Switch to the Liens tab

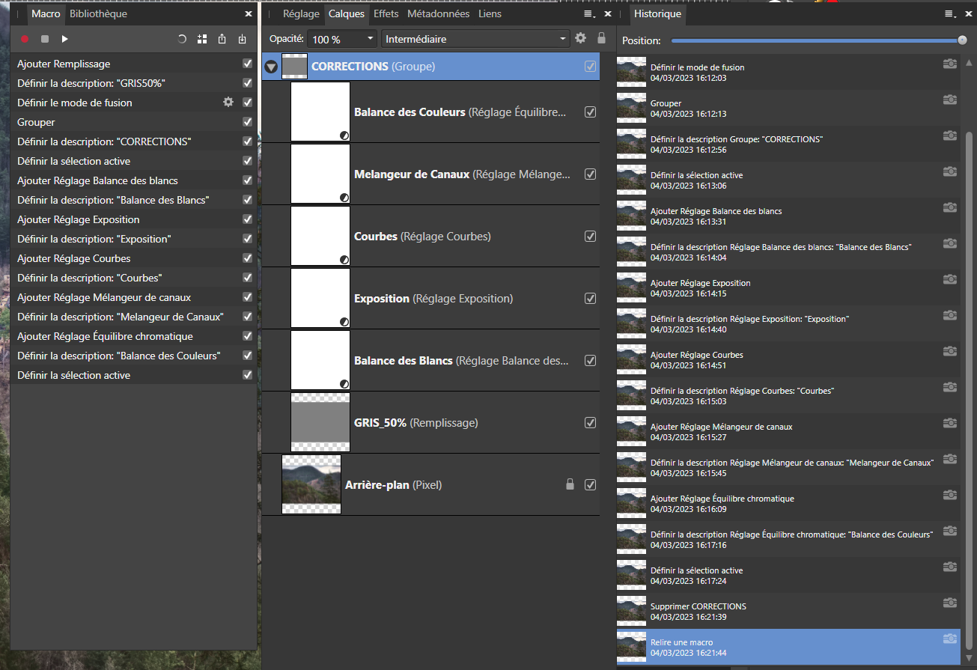click(490, 13)
